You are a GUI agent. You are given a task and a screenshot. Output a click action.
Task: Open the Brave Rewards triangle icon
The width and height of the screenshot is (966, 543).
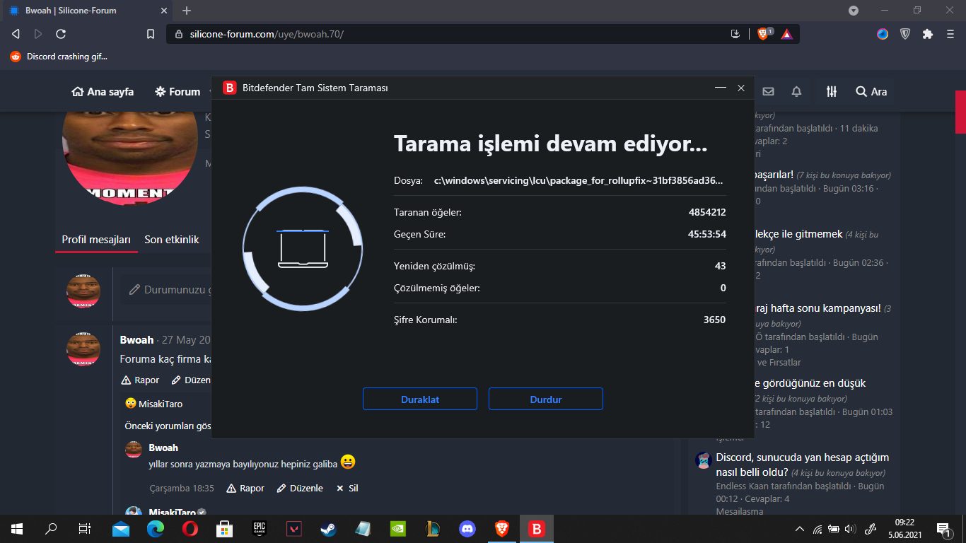pos(786,34)
